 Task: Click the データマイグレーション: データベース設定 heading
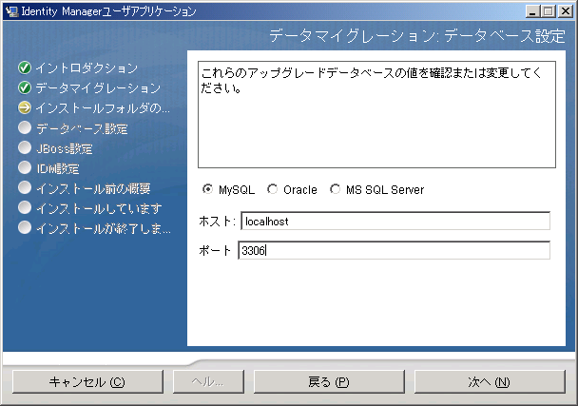(x=417, y=36)
